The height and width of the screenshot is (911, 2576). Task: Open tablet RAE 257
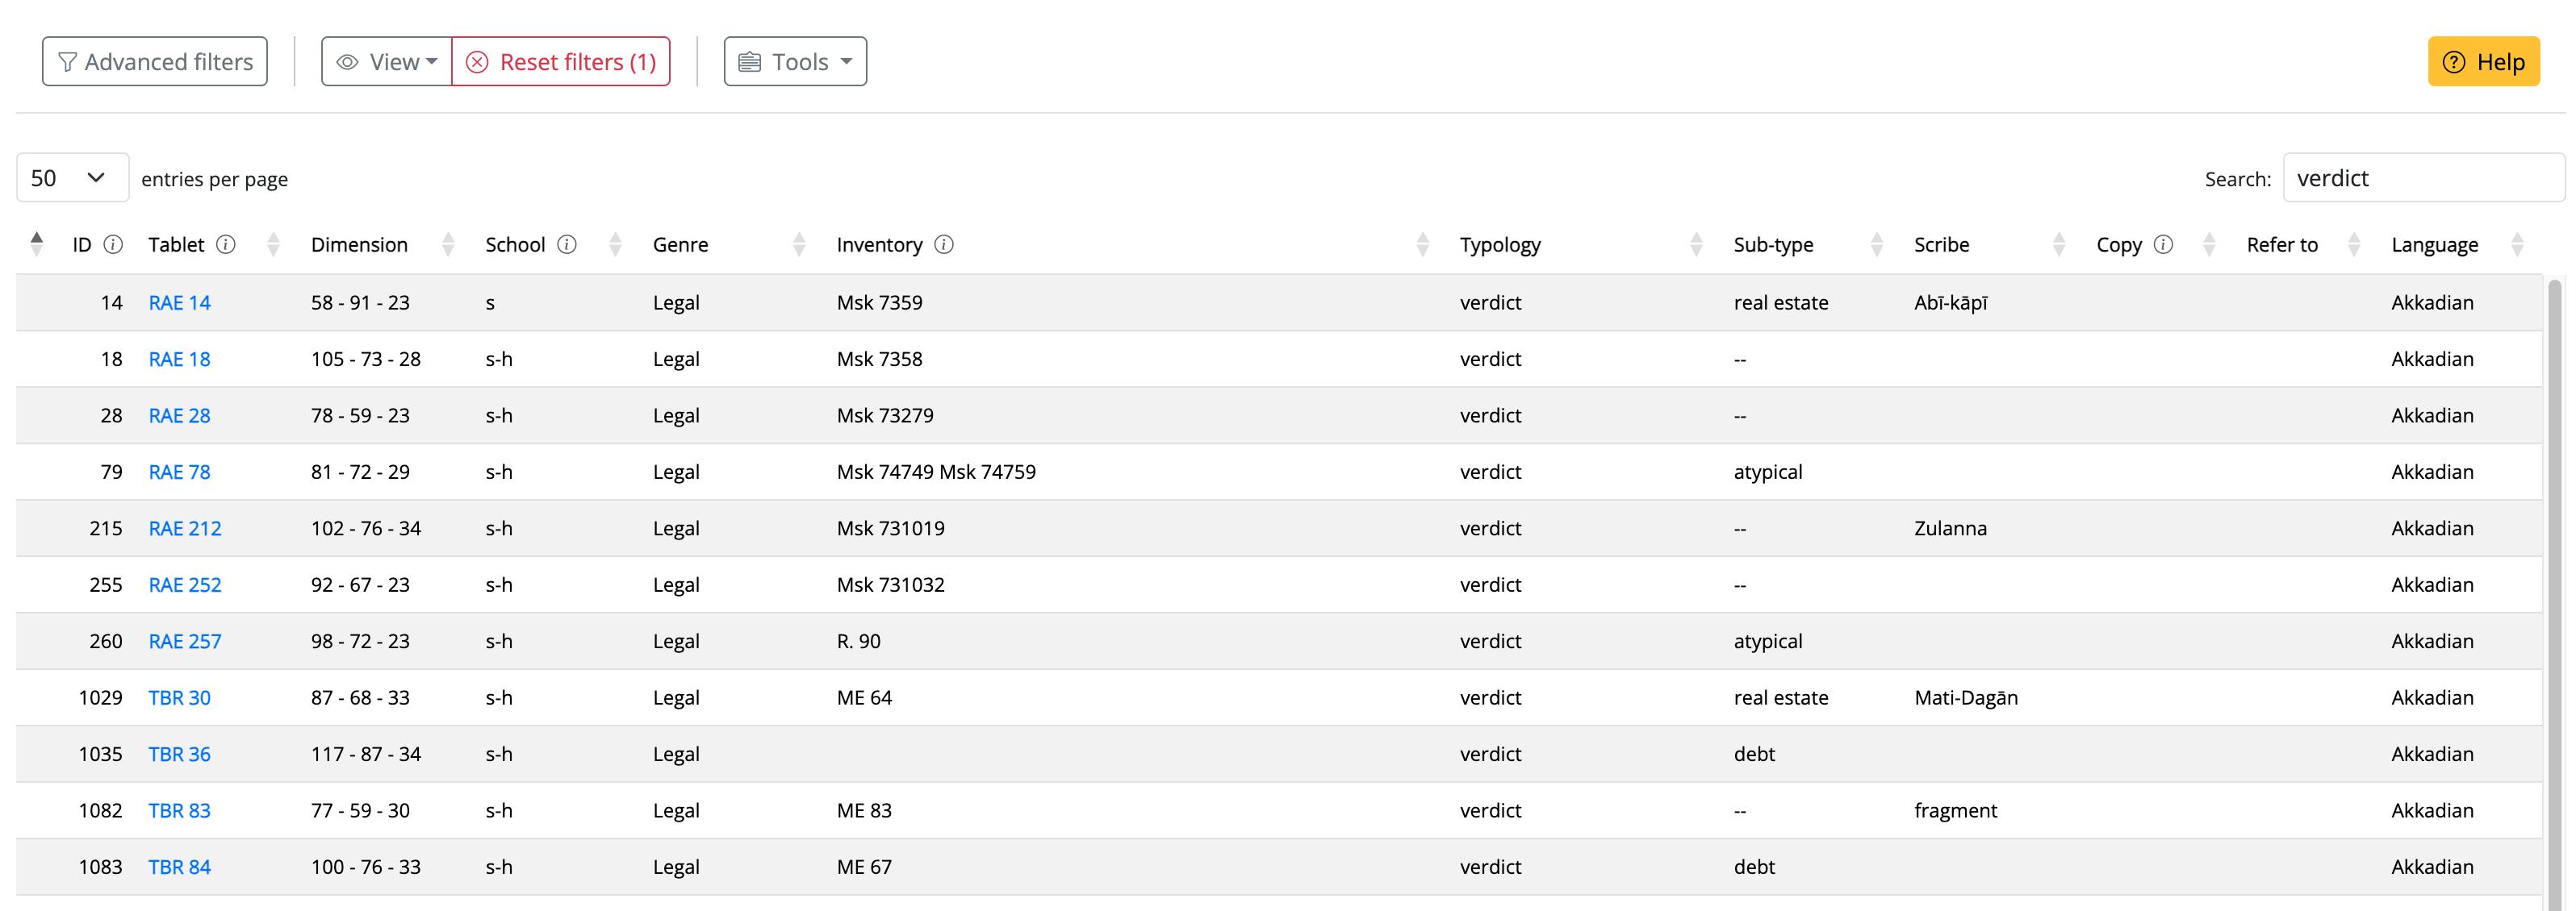(185, 641)
